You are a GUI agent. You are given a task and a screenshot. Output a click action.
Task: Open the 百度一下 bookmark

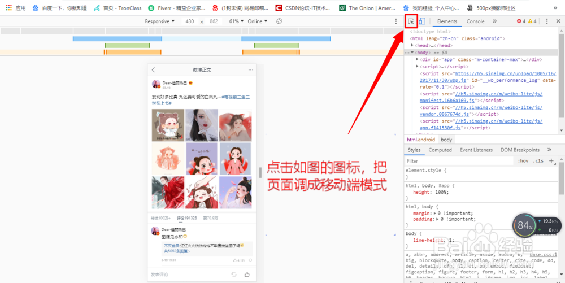(60, 7)
